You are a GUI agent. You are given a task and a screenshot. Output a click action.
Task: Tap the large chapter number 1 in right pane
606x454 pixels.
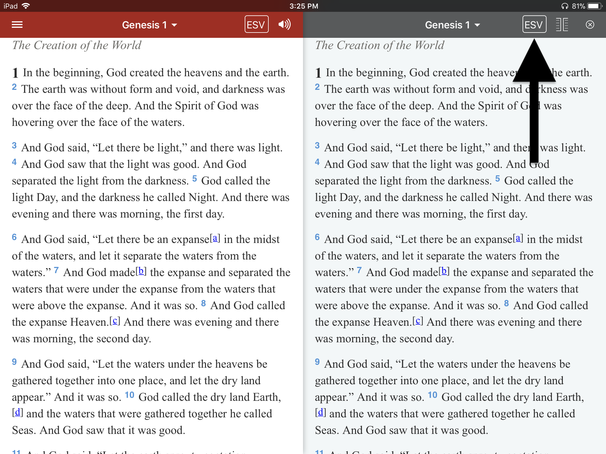click(x=318, y=73)
